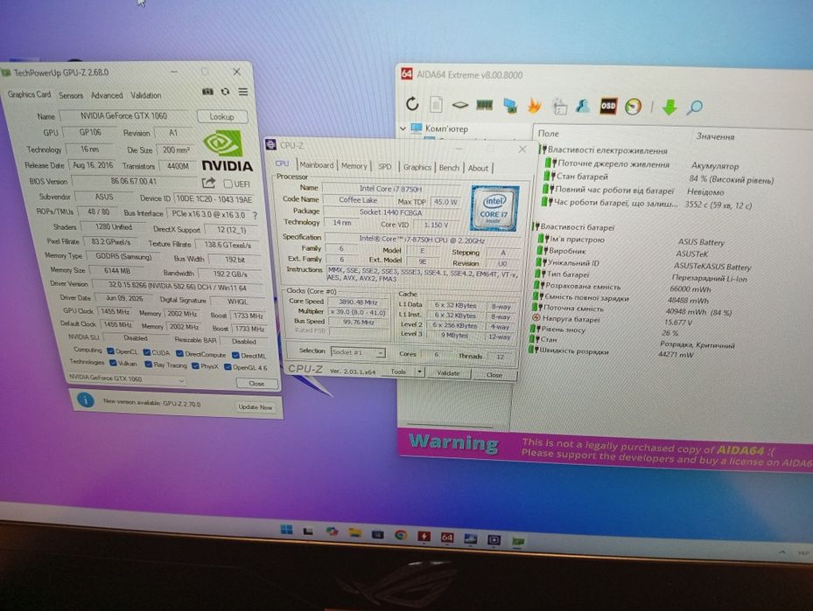Open the GPU-Z hamburger menu icon

[243, 92]
